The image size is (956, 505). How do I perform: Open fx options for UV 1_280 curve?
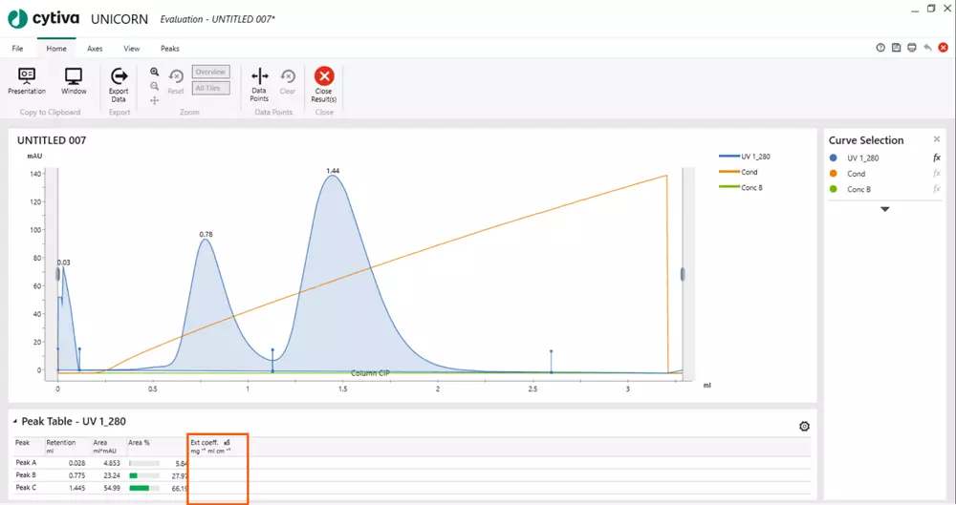(937, 158)
